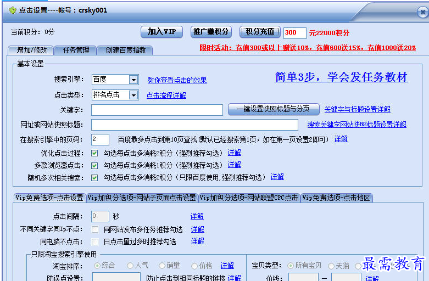
Task: Open 教你查看点击的效果 link
Action: (177, 80)
